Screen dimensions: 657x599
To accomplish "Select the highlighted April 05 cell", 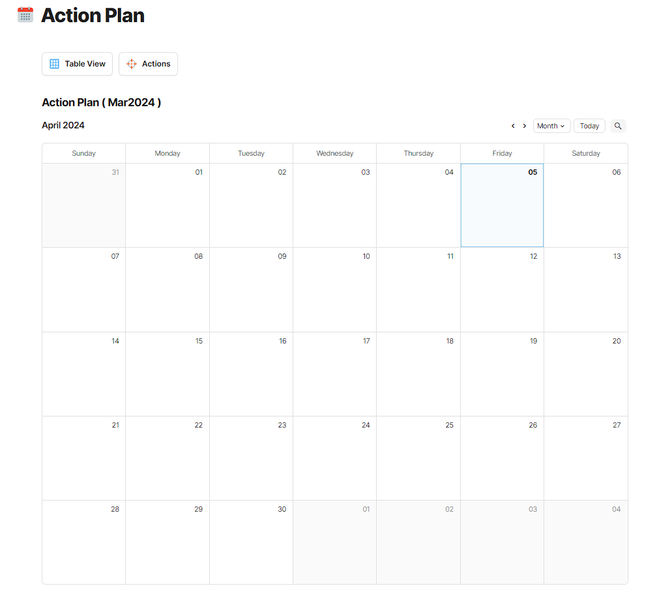I will click(x=502, y=205).
